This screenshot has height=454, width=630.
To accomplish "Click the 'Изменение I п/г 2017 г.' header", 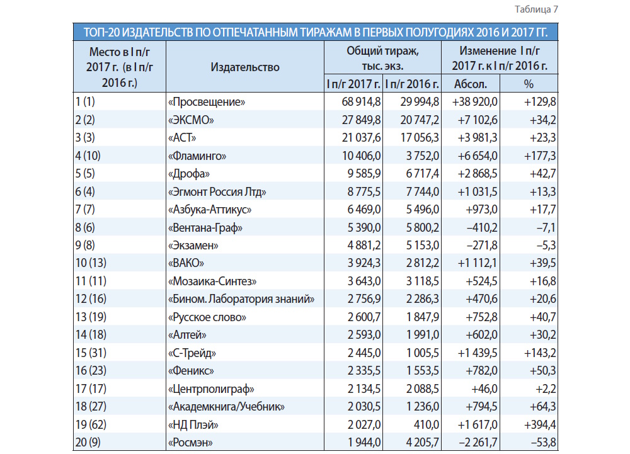I will (x=500, y=58).
